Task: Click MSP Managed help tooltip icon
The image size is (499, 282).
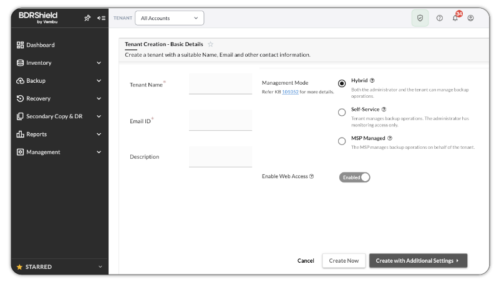Action: click(390, 138)
